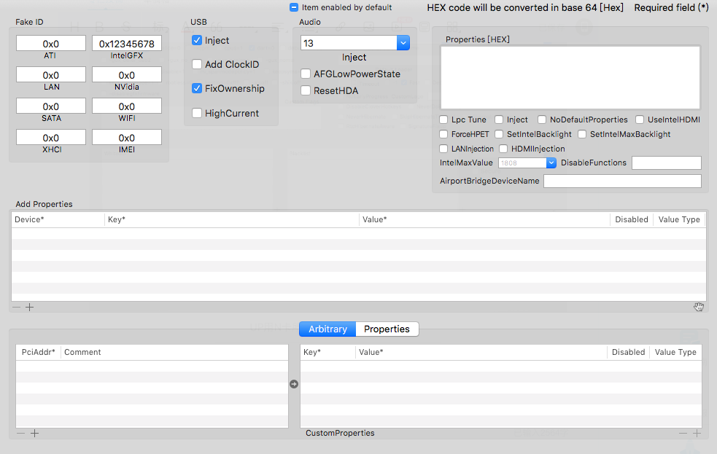The height and width of the screenshot is (454, 717).
Task: Click the ATI Fake ID field
Action: [51, 44]
